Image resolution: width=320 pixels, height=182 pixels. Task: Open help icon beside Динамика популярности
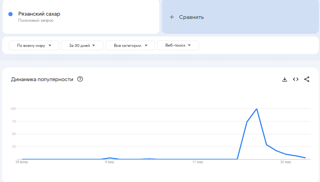click(80, 79)
